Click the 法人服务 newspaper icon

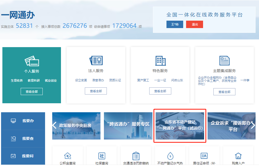point(96,61)
